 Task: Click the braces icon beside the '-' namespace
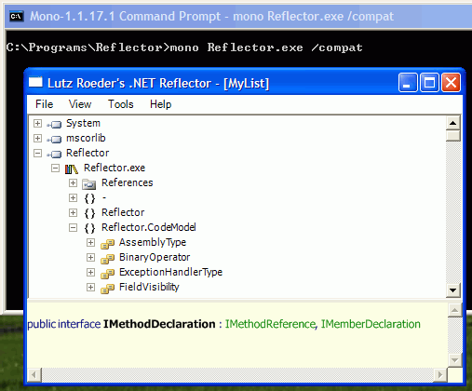coord(89,198)
